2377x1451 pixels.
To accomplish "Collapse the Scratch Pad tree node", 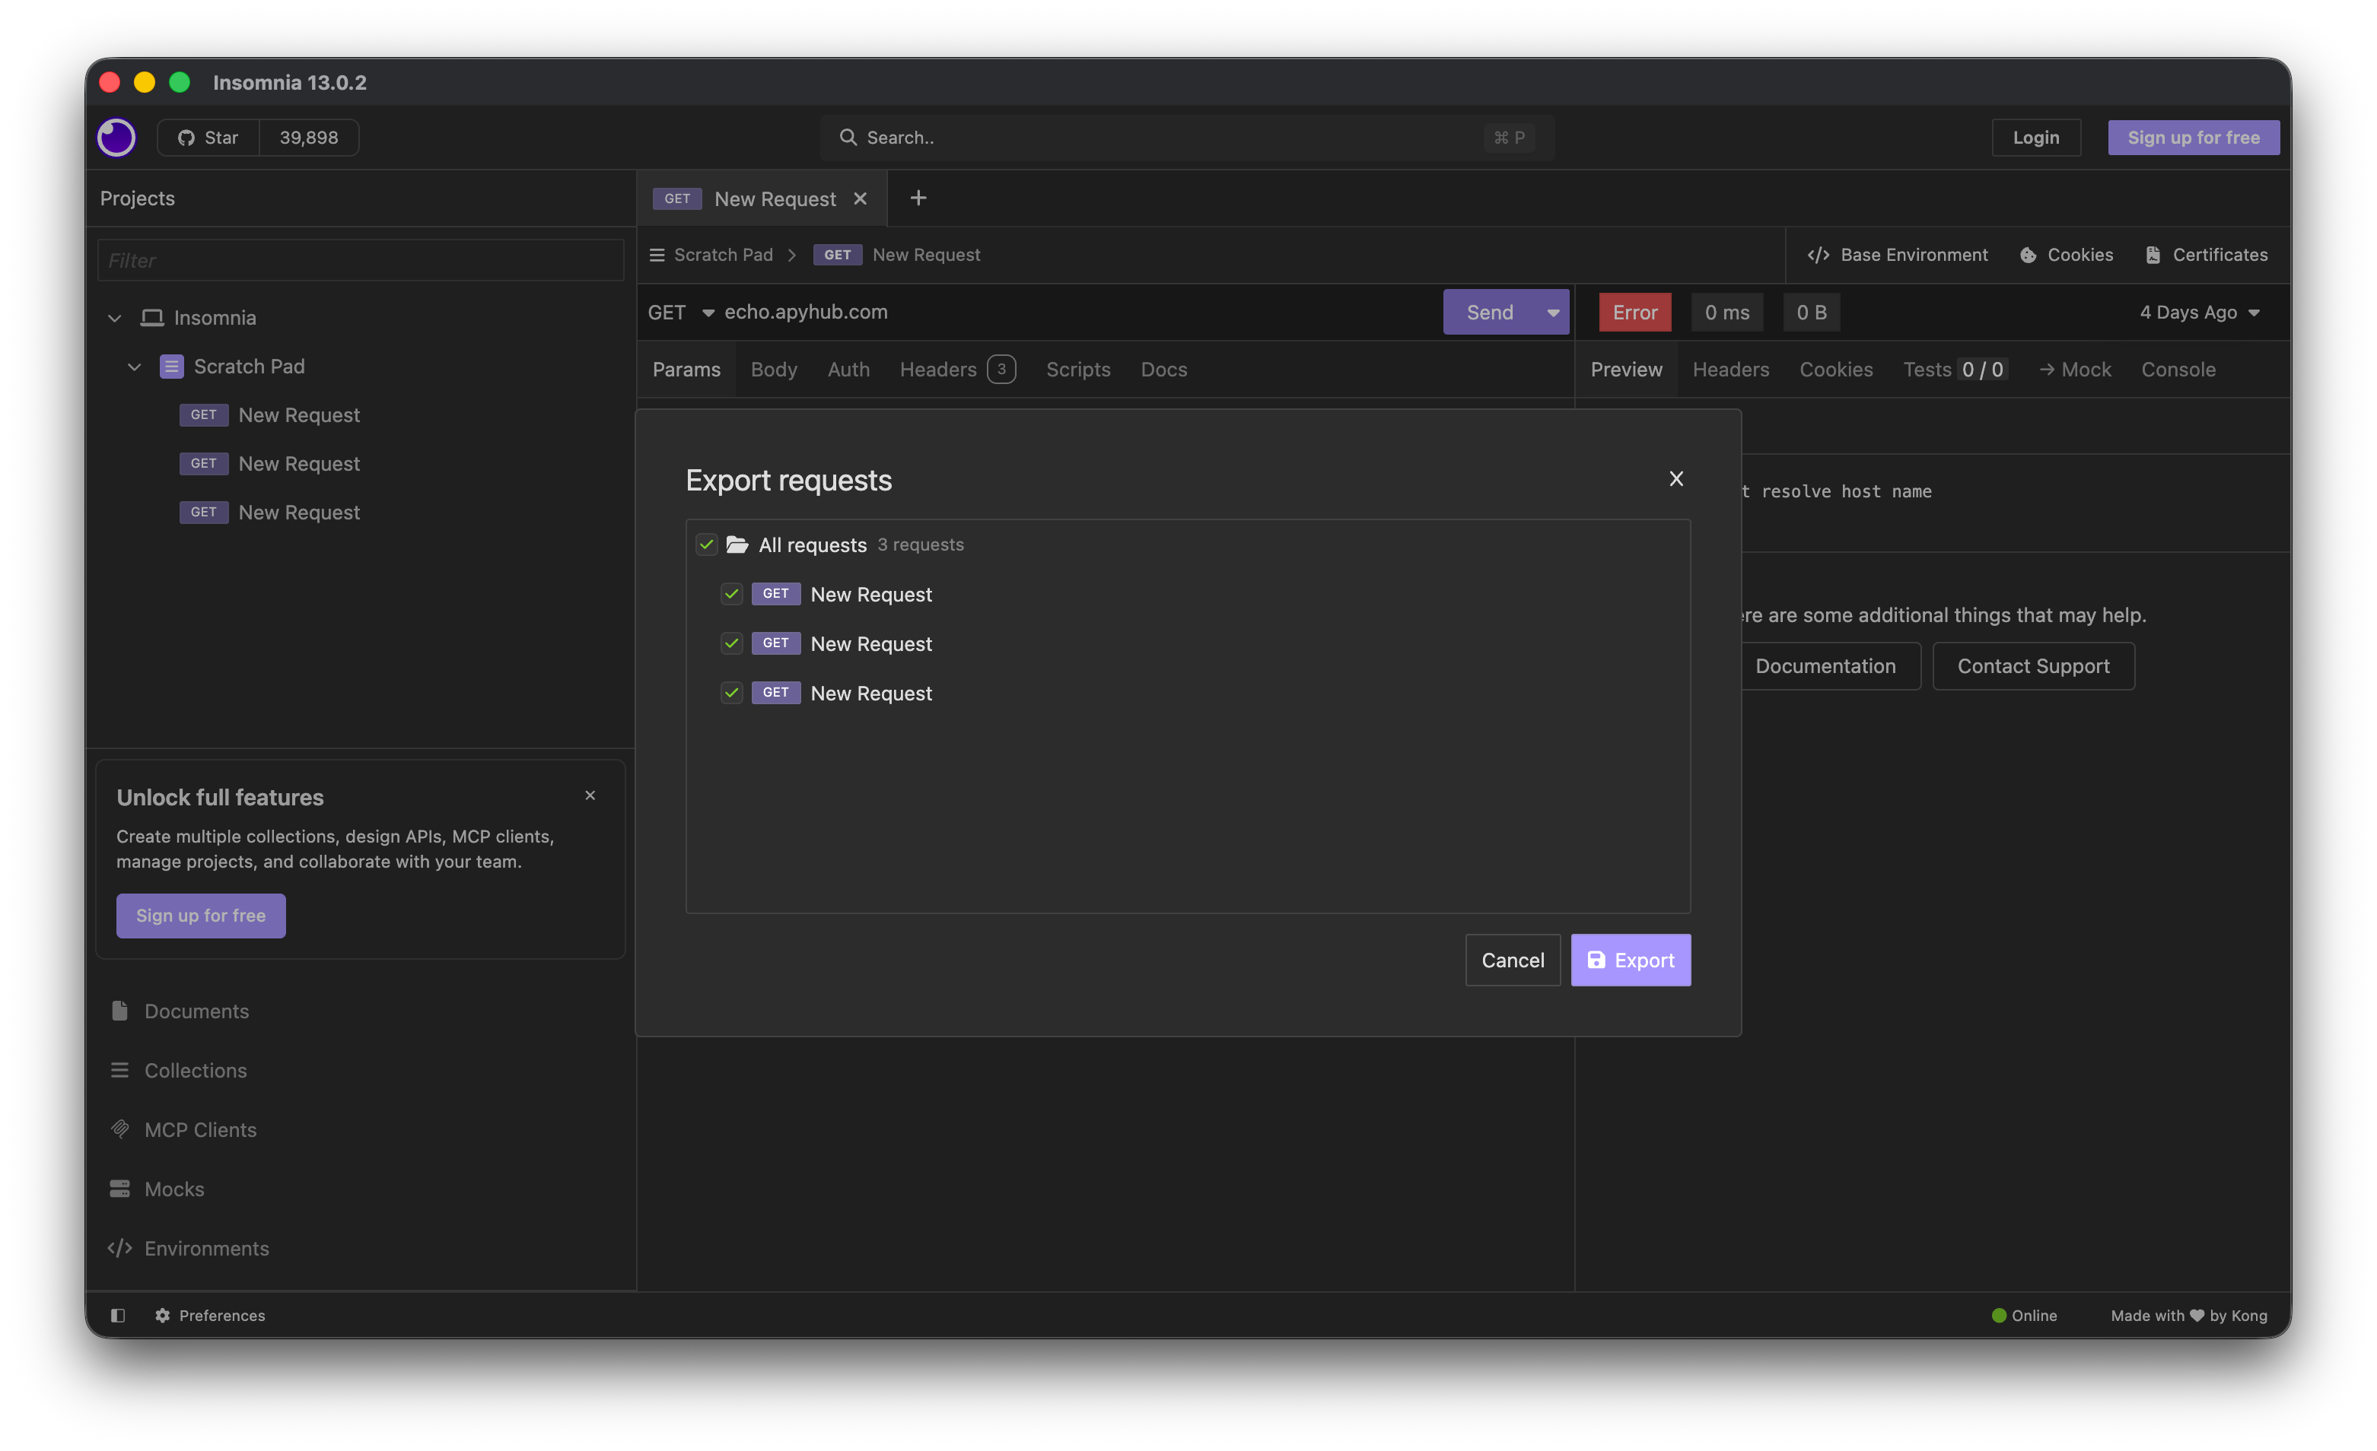I will pyautogui.click(x=135, y=367).
